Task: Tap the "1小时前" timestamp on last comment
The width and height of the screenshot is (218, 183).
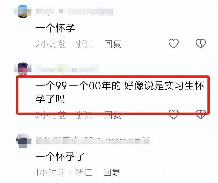Action: click(50, 173)
